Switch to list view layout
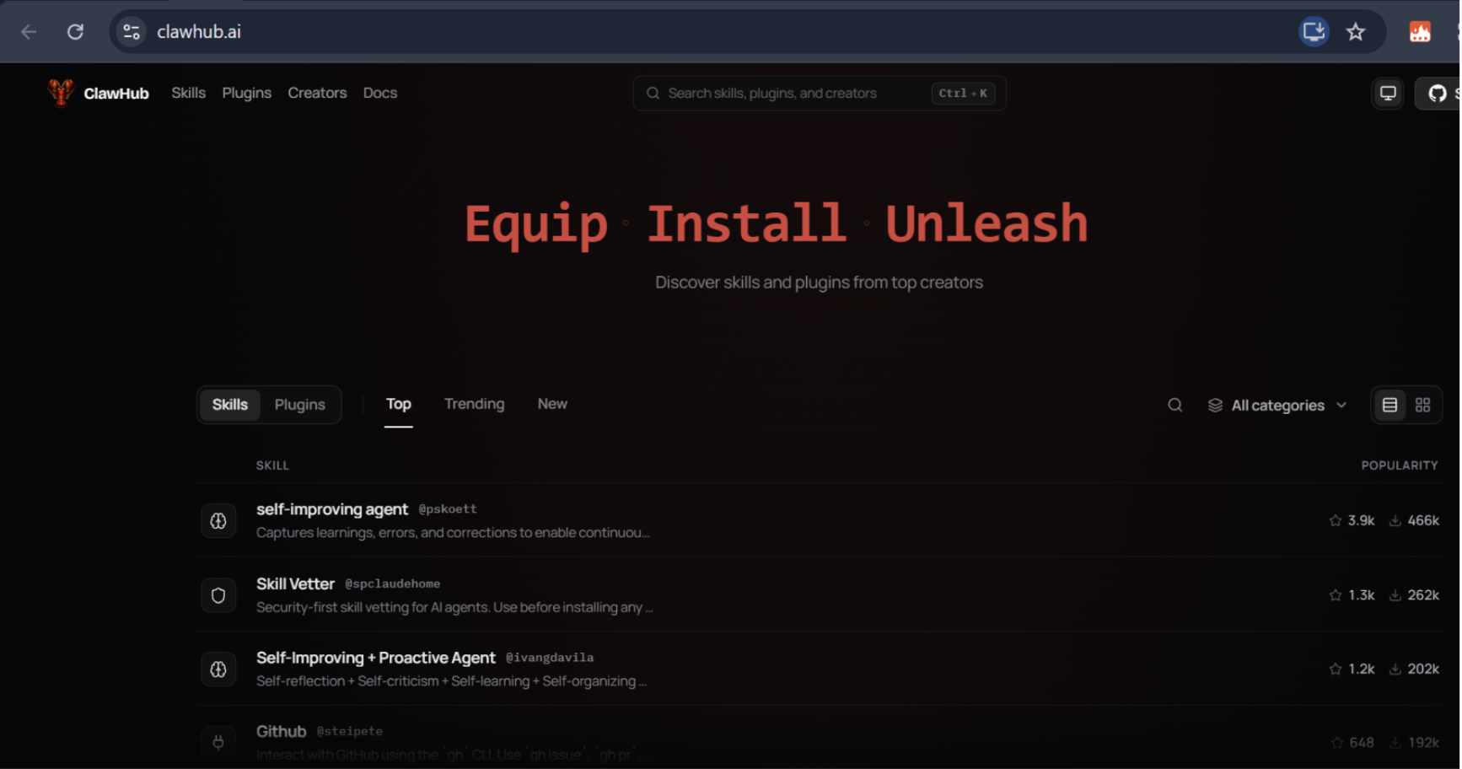Screen dimensions: 1462x769 click(1390, 406)
